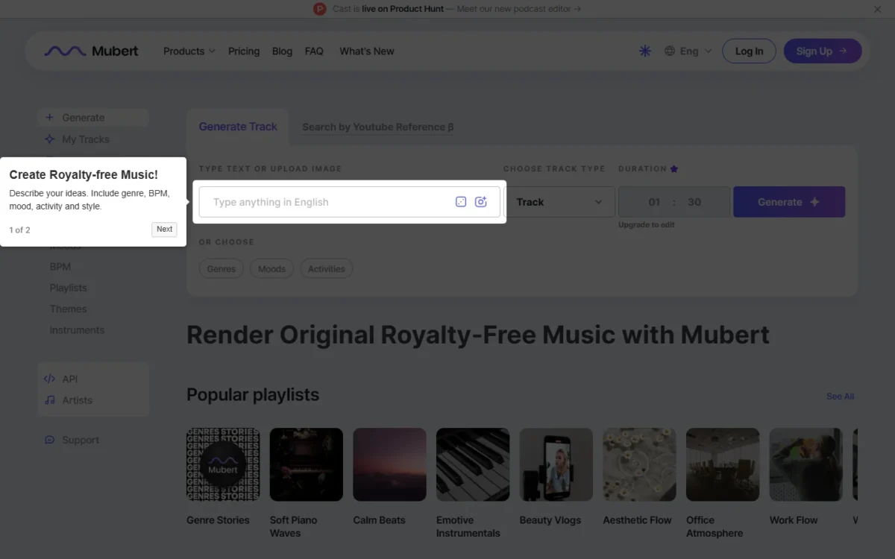Viewport: 895px width, 559px height.
Task: Click the API code brackets icon
Action: tap(49, 379)
